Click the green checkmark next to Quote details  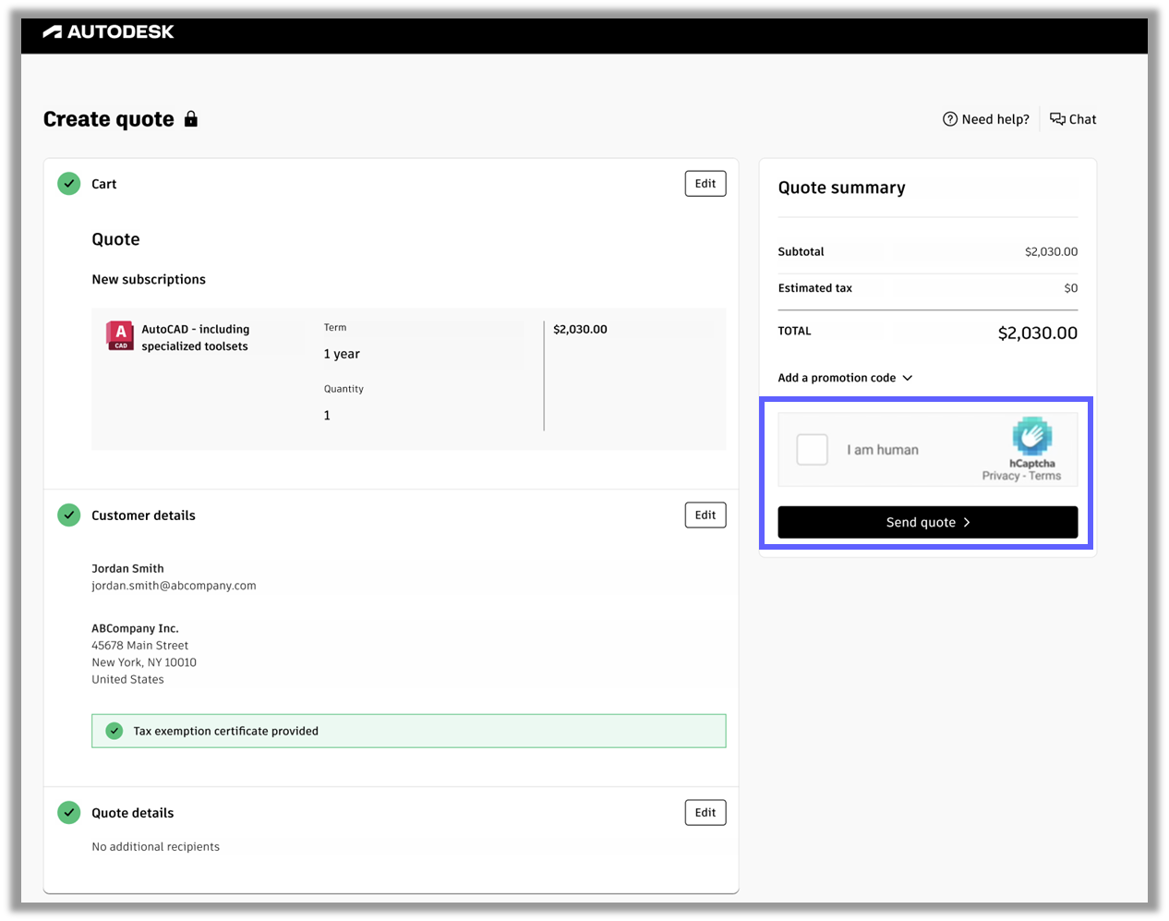[x=69, y=812]
